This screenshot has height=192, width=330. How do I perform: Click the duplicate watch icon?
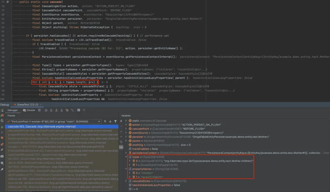(121, 142)
